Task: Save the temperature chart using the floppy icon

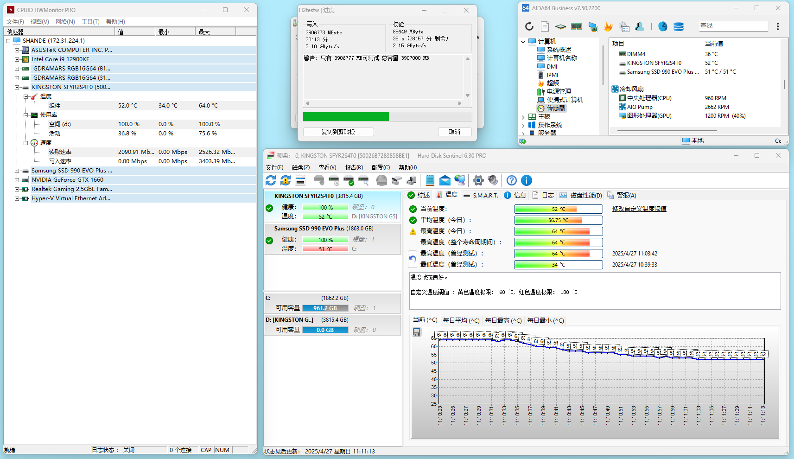Action: [417, 332]
